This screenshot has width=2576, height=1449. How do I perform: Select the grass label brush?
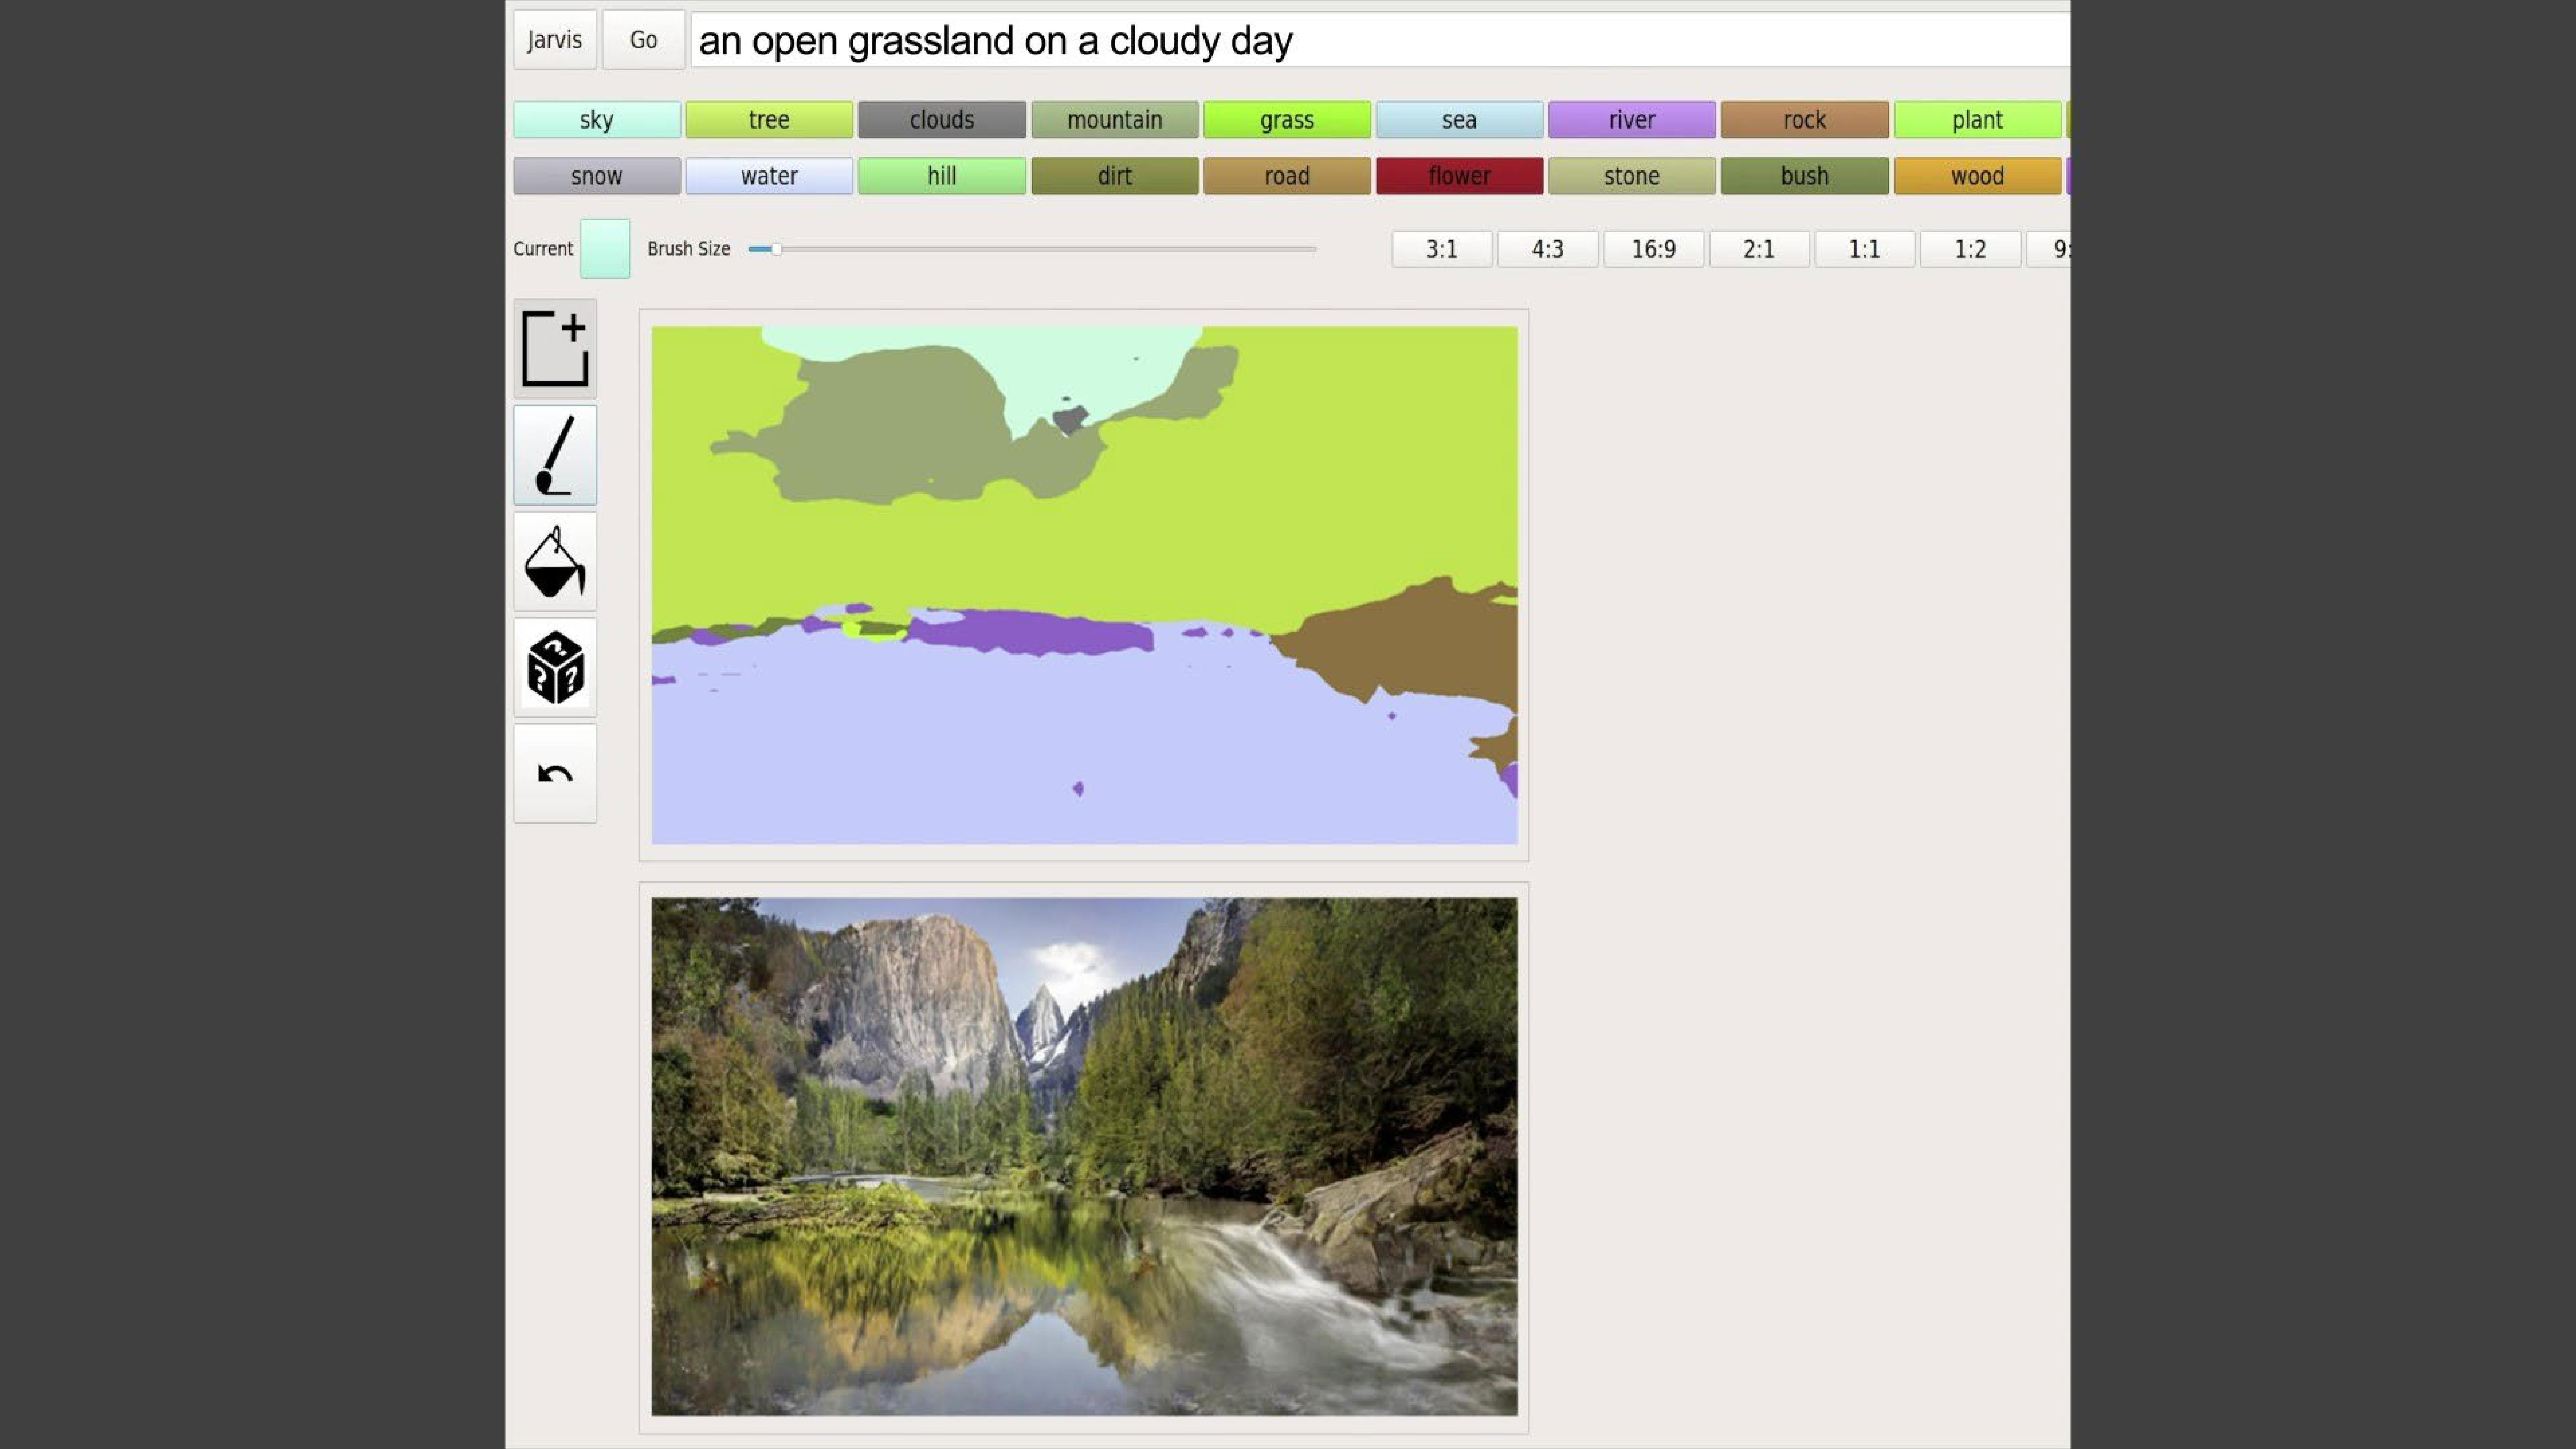1286,118
